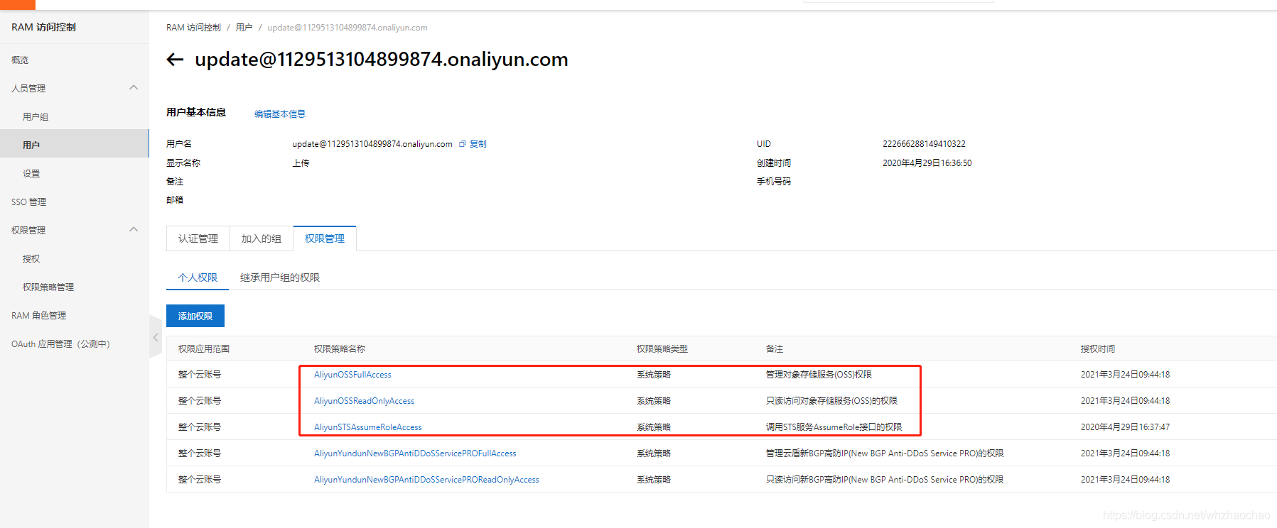This screenshot has height=528, width=1277.
Task: Click the 权限策略名称 column header
Action: pyautogui.click(x=340, y=349)
